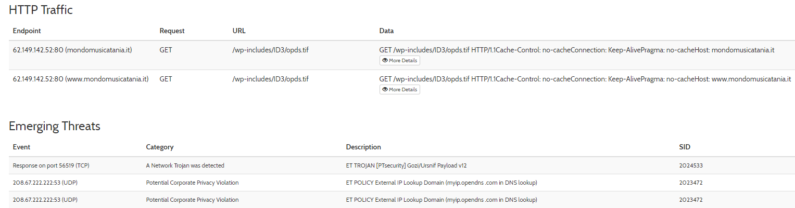Click endpoint 62.149.142.52:80 (mondomusicatania.it)
Image resolution: width=795 pixels, height=208 pixels.
click(x=72, y=50)
